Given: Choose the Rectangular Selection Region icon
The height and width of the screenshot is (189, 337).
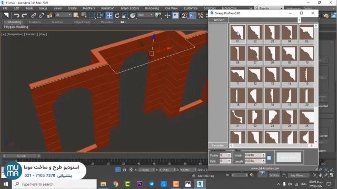Looking at the screenshot, I should (x=92, y=15).
